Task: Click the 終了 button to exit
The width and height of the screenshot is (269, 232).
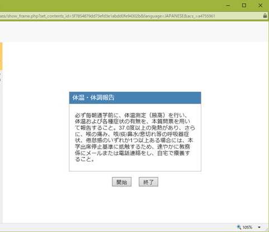Action: (x=148, y=182)
